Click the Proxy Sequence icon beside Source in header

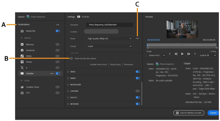(x=28, y=17)
